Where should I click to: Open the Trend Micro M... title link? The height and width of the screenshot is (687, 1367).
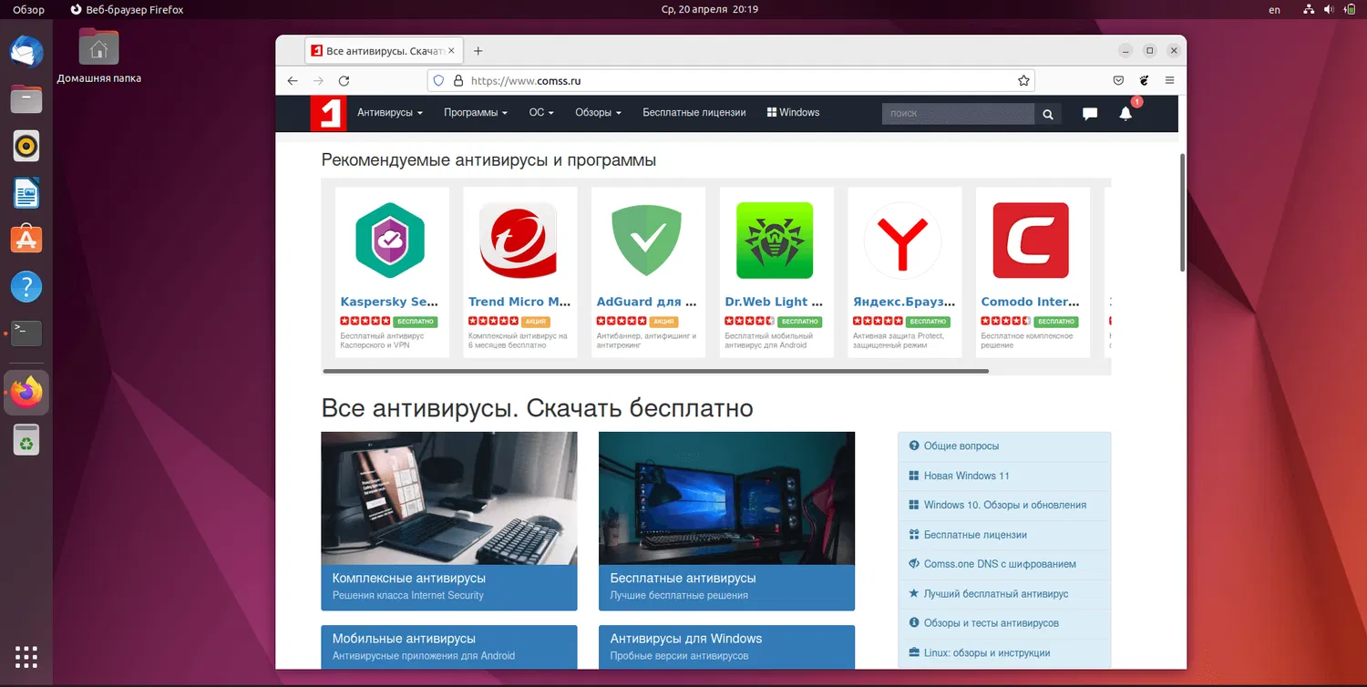519,302
